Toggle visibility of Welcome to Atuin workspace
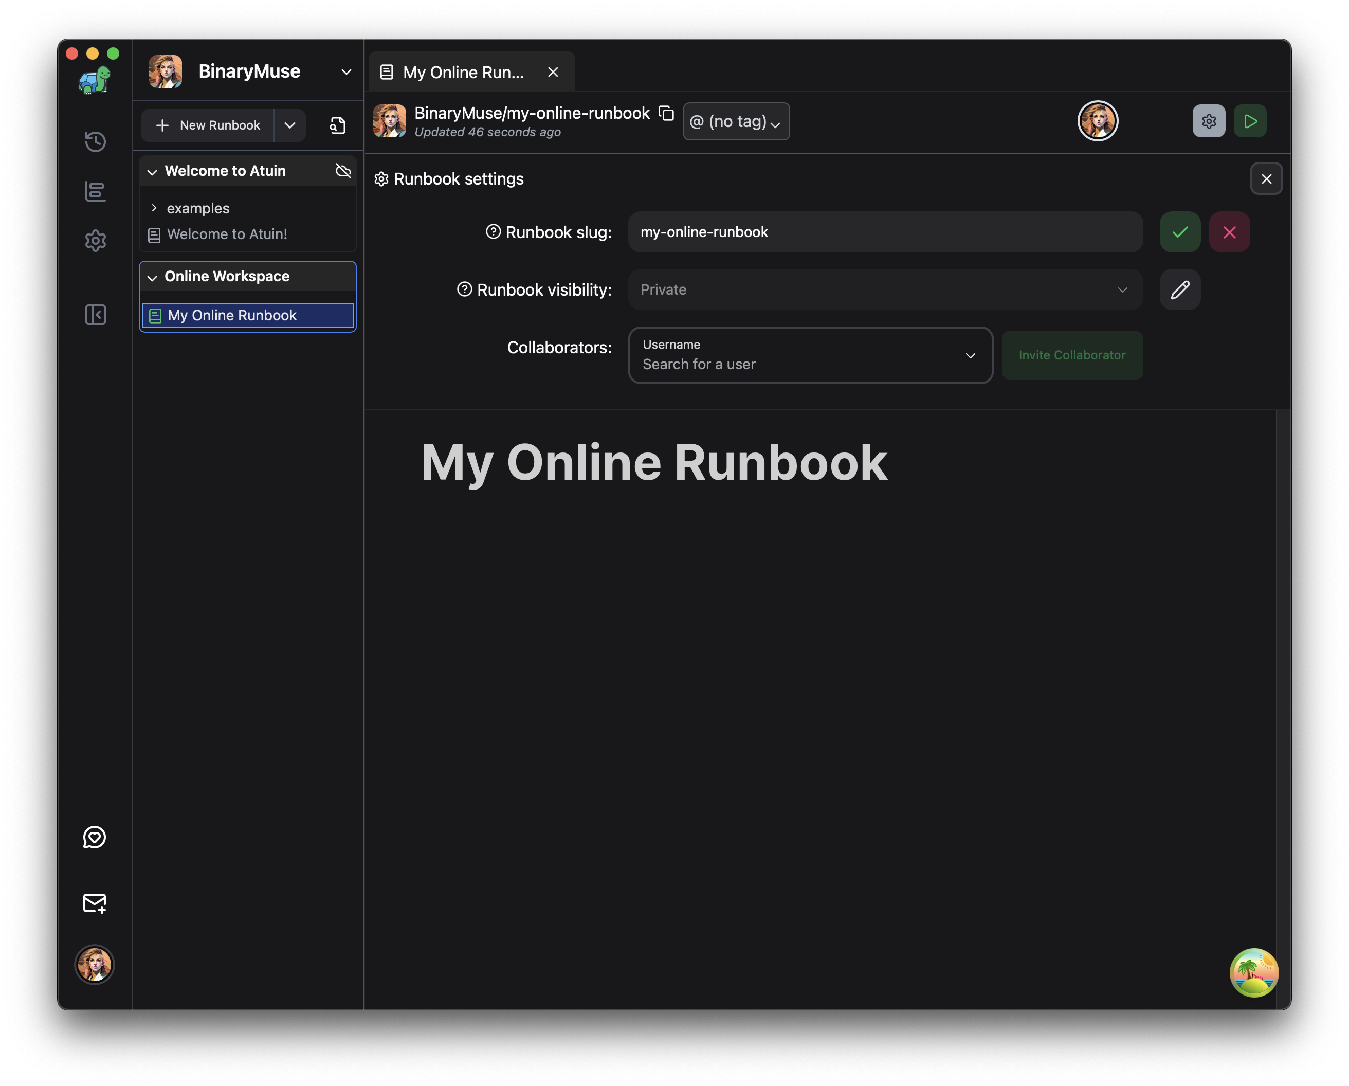 coord(343,170)
